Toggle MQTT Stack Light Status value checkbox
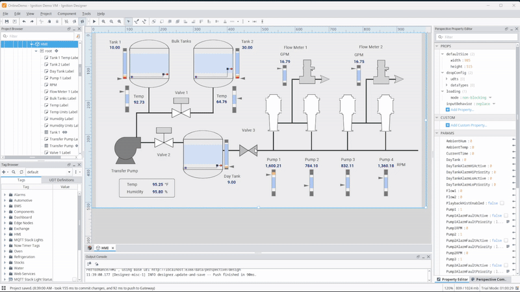Image resolution: width=520 pixels, height=292 pixels. coord(74,280)
